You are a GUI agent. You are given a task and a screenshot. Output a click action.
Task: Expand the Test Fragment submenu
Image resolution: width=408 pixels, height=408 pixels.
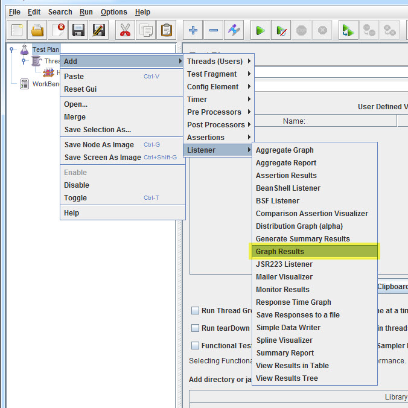click(x=218, y=74)
